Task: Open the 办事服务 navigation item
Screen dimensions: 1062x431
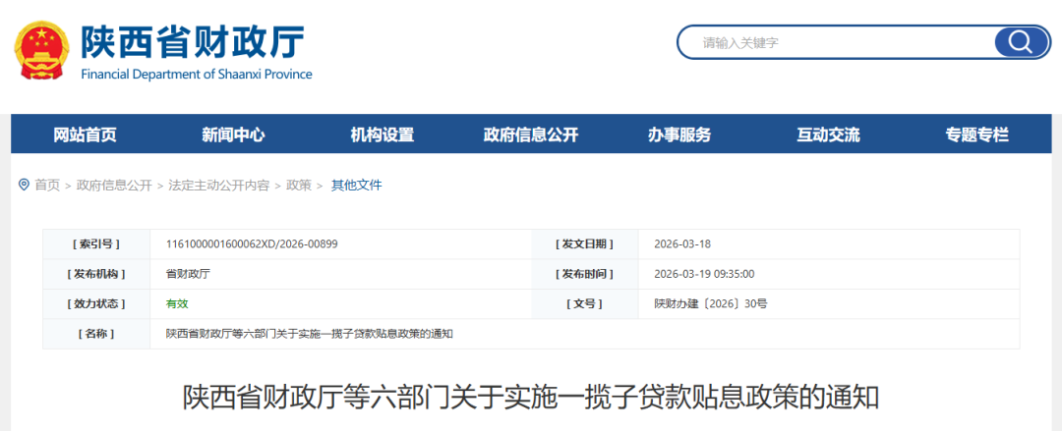Action: tap(679, 135)
